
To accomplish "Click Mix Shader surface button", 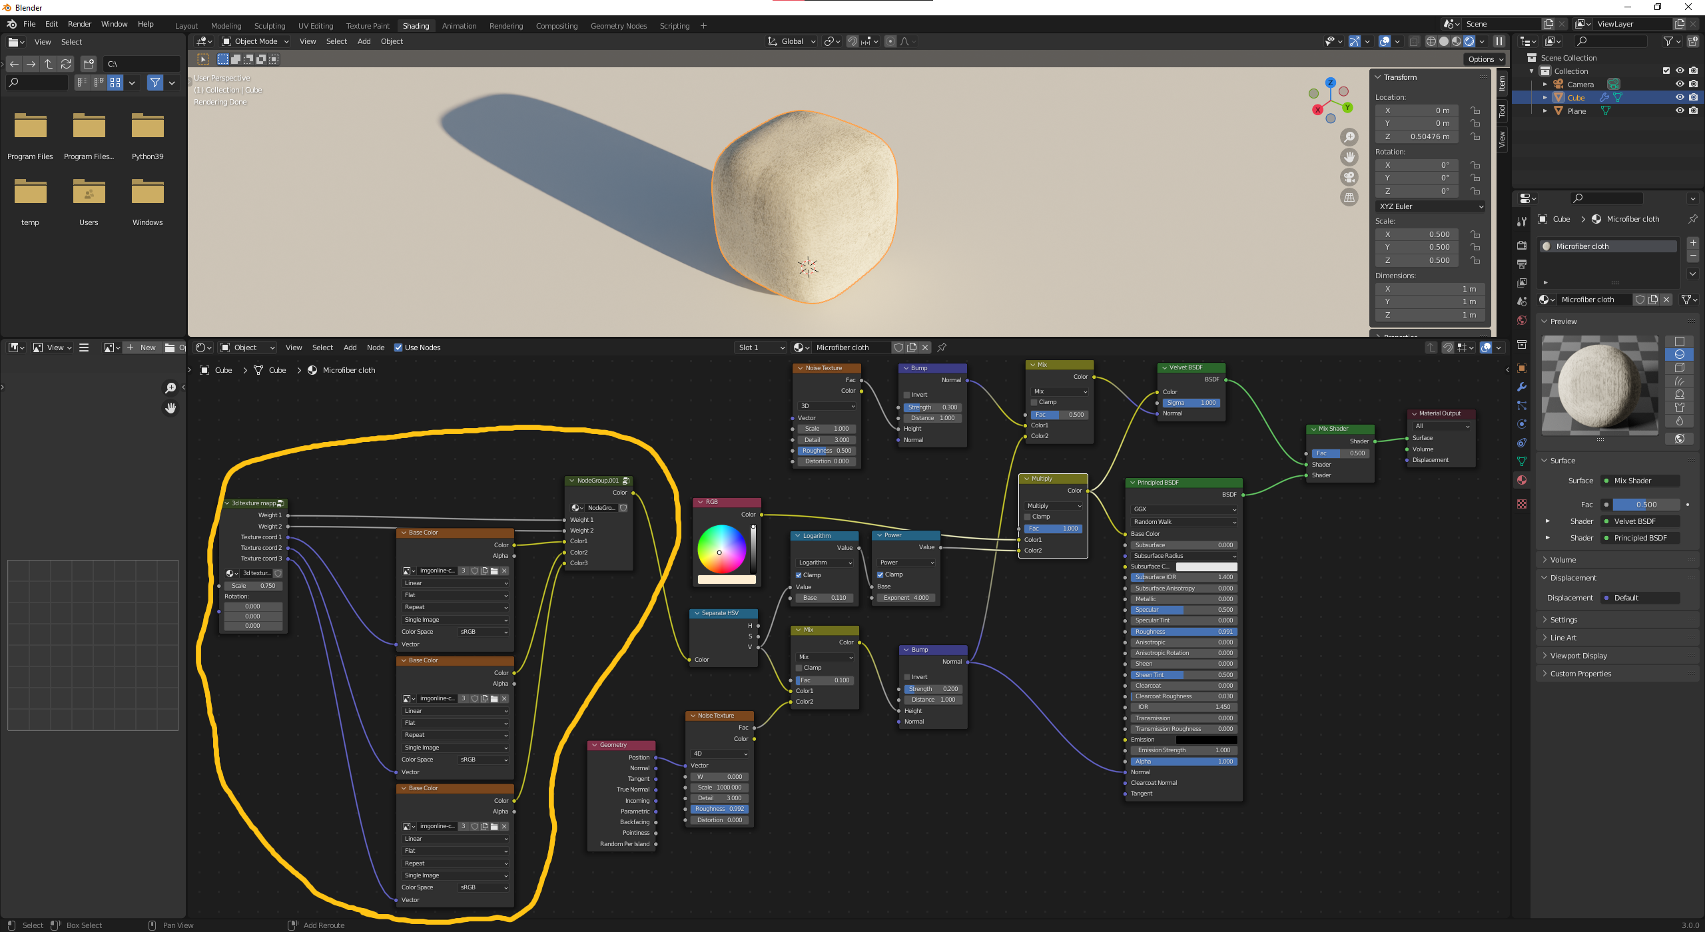I will pos(1640,481).
